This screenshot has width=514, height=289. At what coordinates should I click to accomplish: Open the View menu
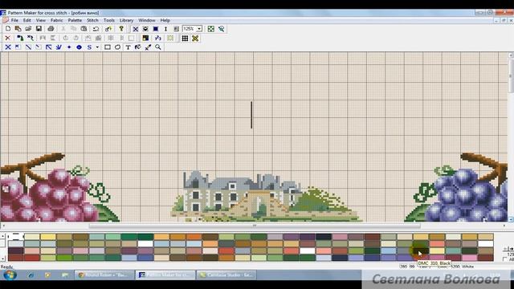(x=41, y=20)
